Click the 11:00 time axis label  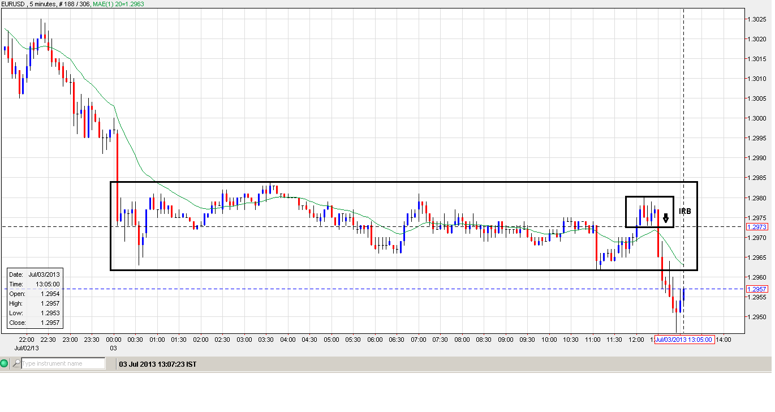pos(593,340)
